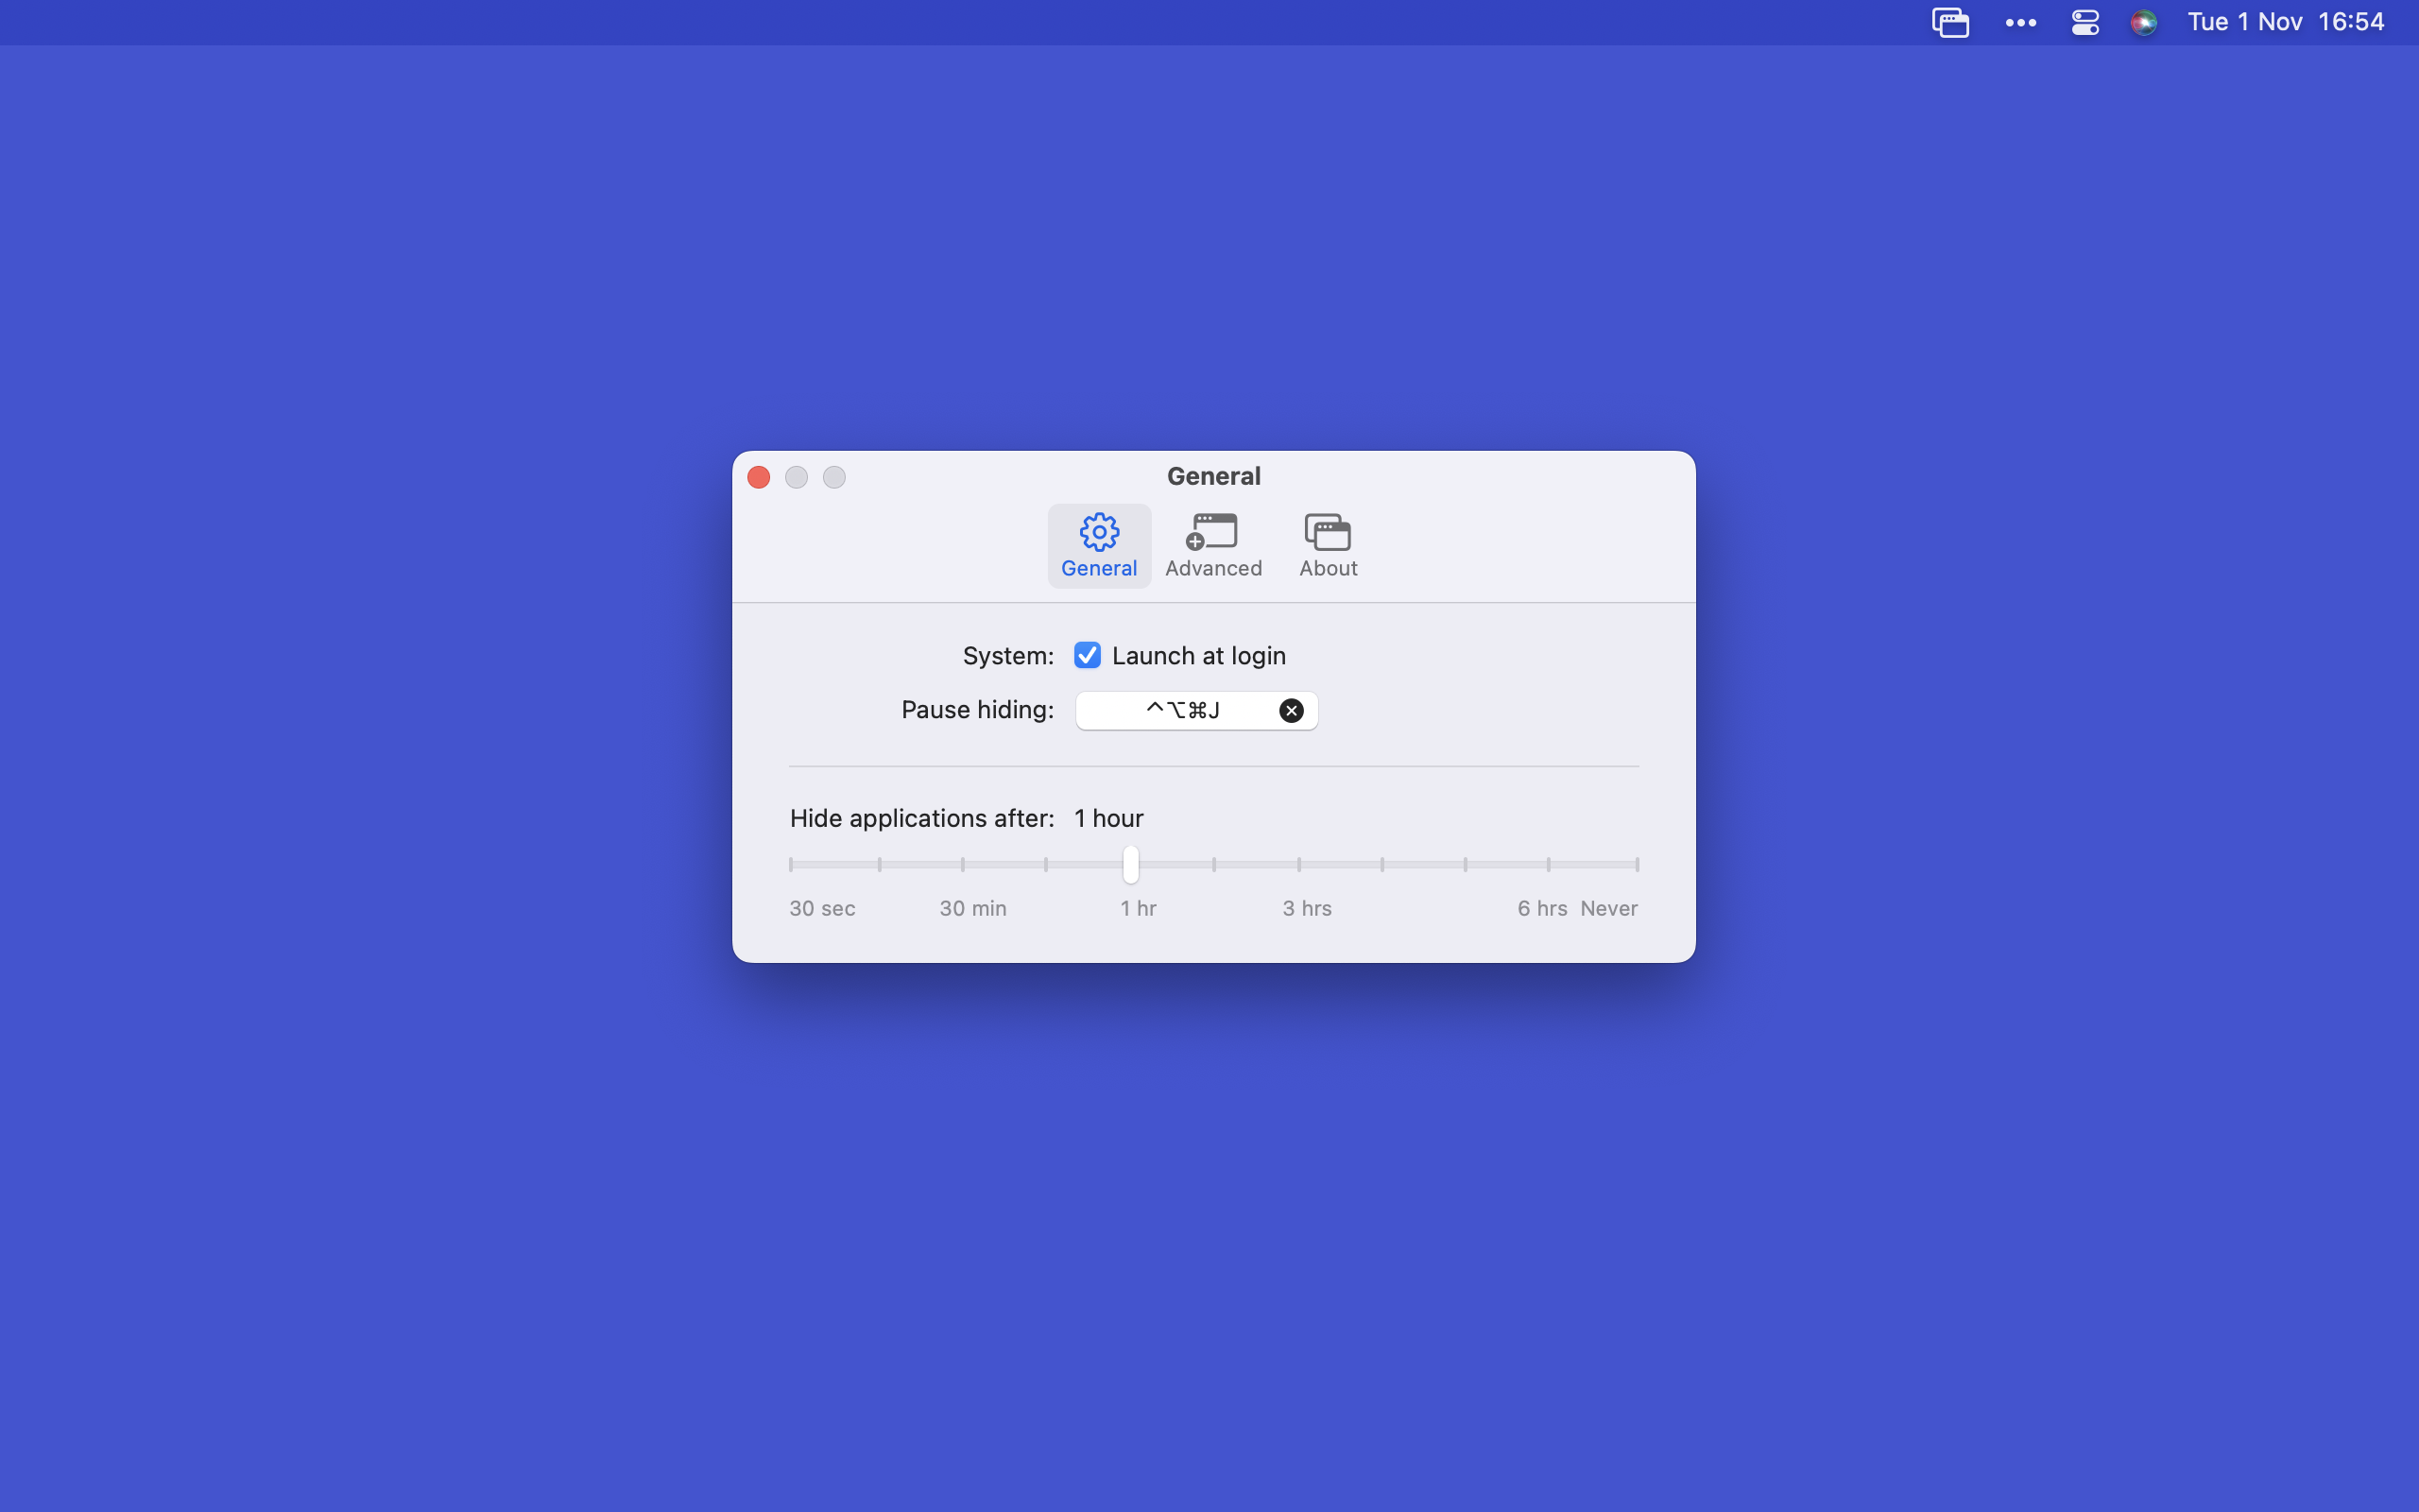Click the three dots menu bar icon
Screen dimensions: 2419x1512
click(x=2020, y=22)
